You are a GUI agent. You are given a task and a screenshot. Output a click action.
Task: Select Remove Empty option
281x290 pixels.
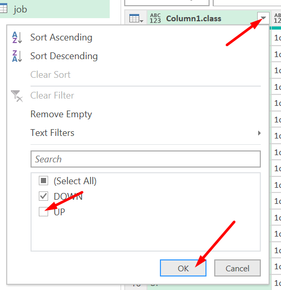point(61,114)
